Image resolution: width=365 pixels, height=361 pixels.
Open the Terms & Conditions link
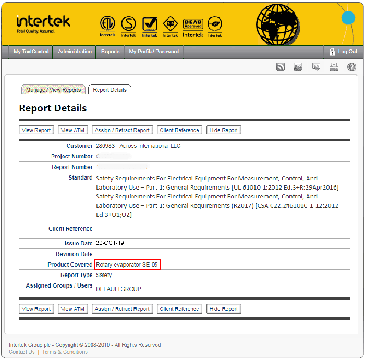(65, 352)
